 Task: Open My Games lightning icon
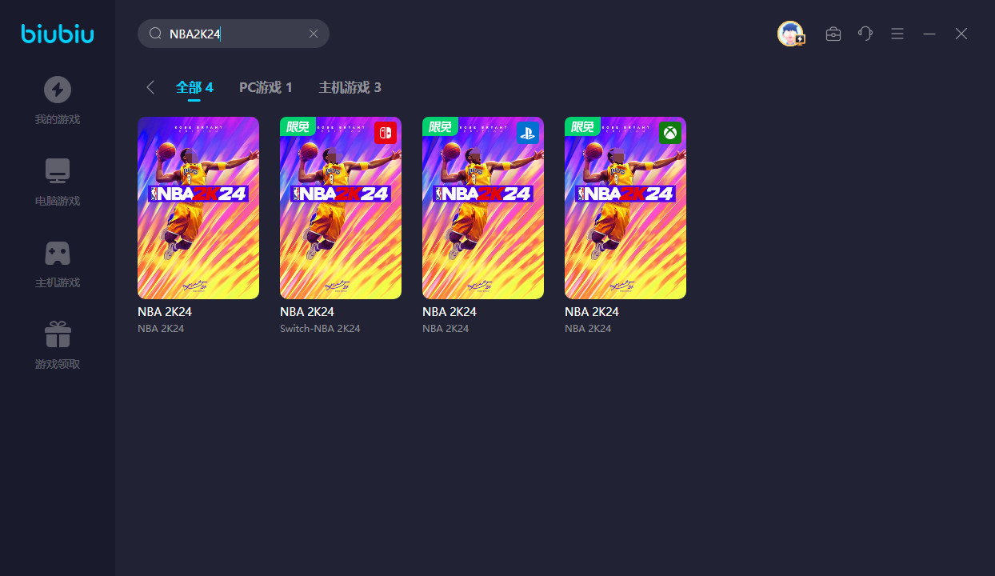coord(58,90)
